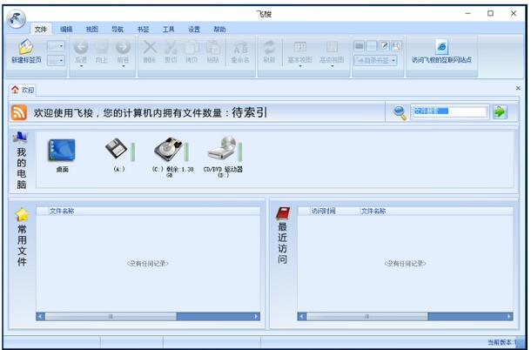This screenshot has height=350, width=531.
Task: Switch to the 编辑 ribbon tab
Action: (66, 30)
